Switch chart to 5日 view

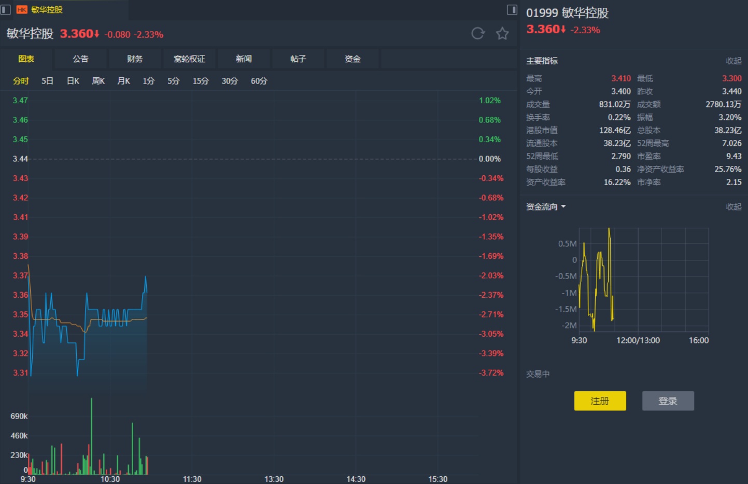[x=47, y=81]
